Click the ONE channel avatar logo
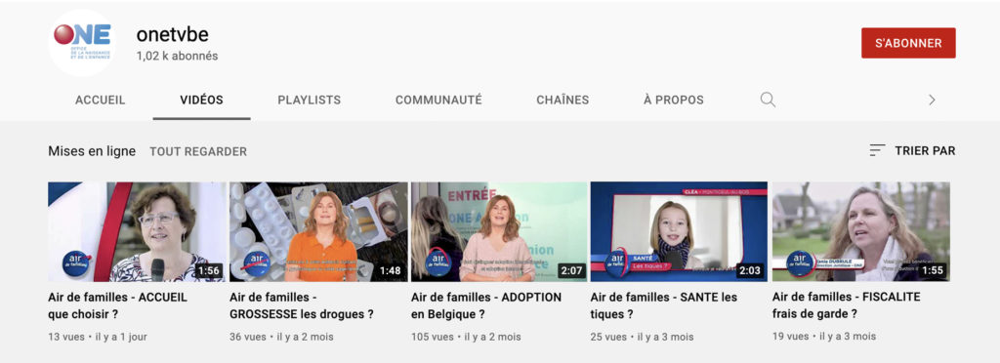1000x363 pixels. tap(82, 43)
